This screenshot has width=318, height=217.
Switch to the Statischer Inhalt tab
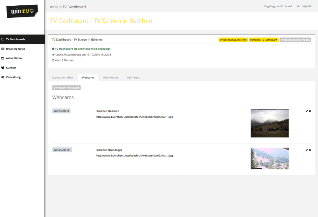point(63,78)
